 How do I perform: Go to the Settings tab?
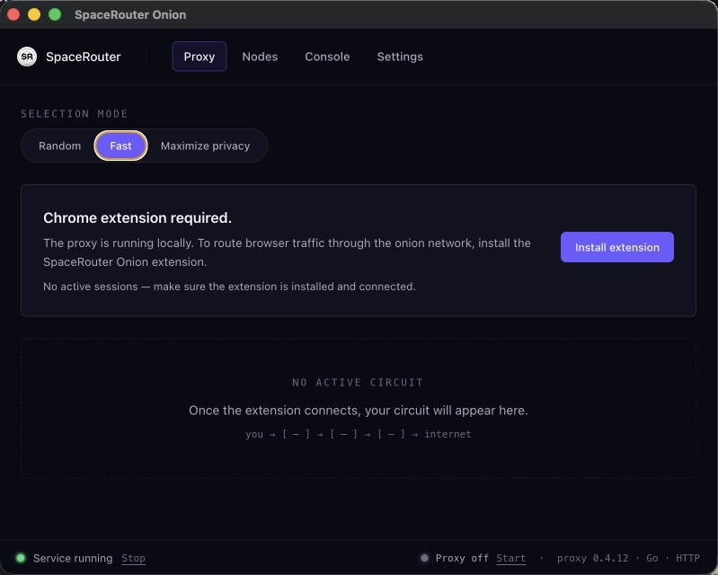tap(400, 57)
